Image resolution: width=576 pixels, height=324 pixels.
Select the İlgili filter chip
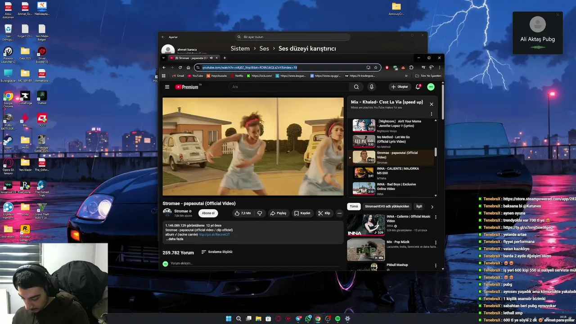419,207
